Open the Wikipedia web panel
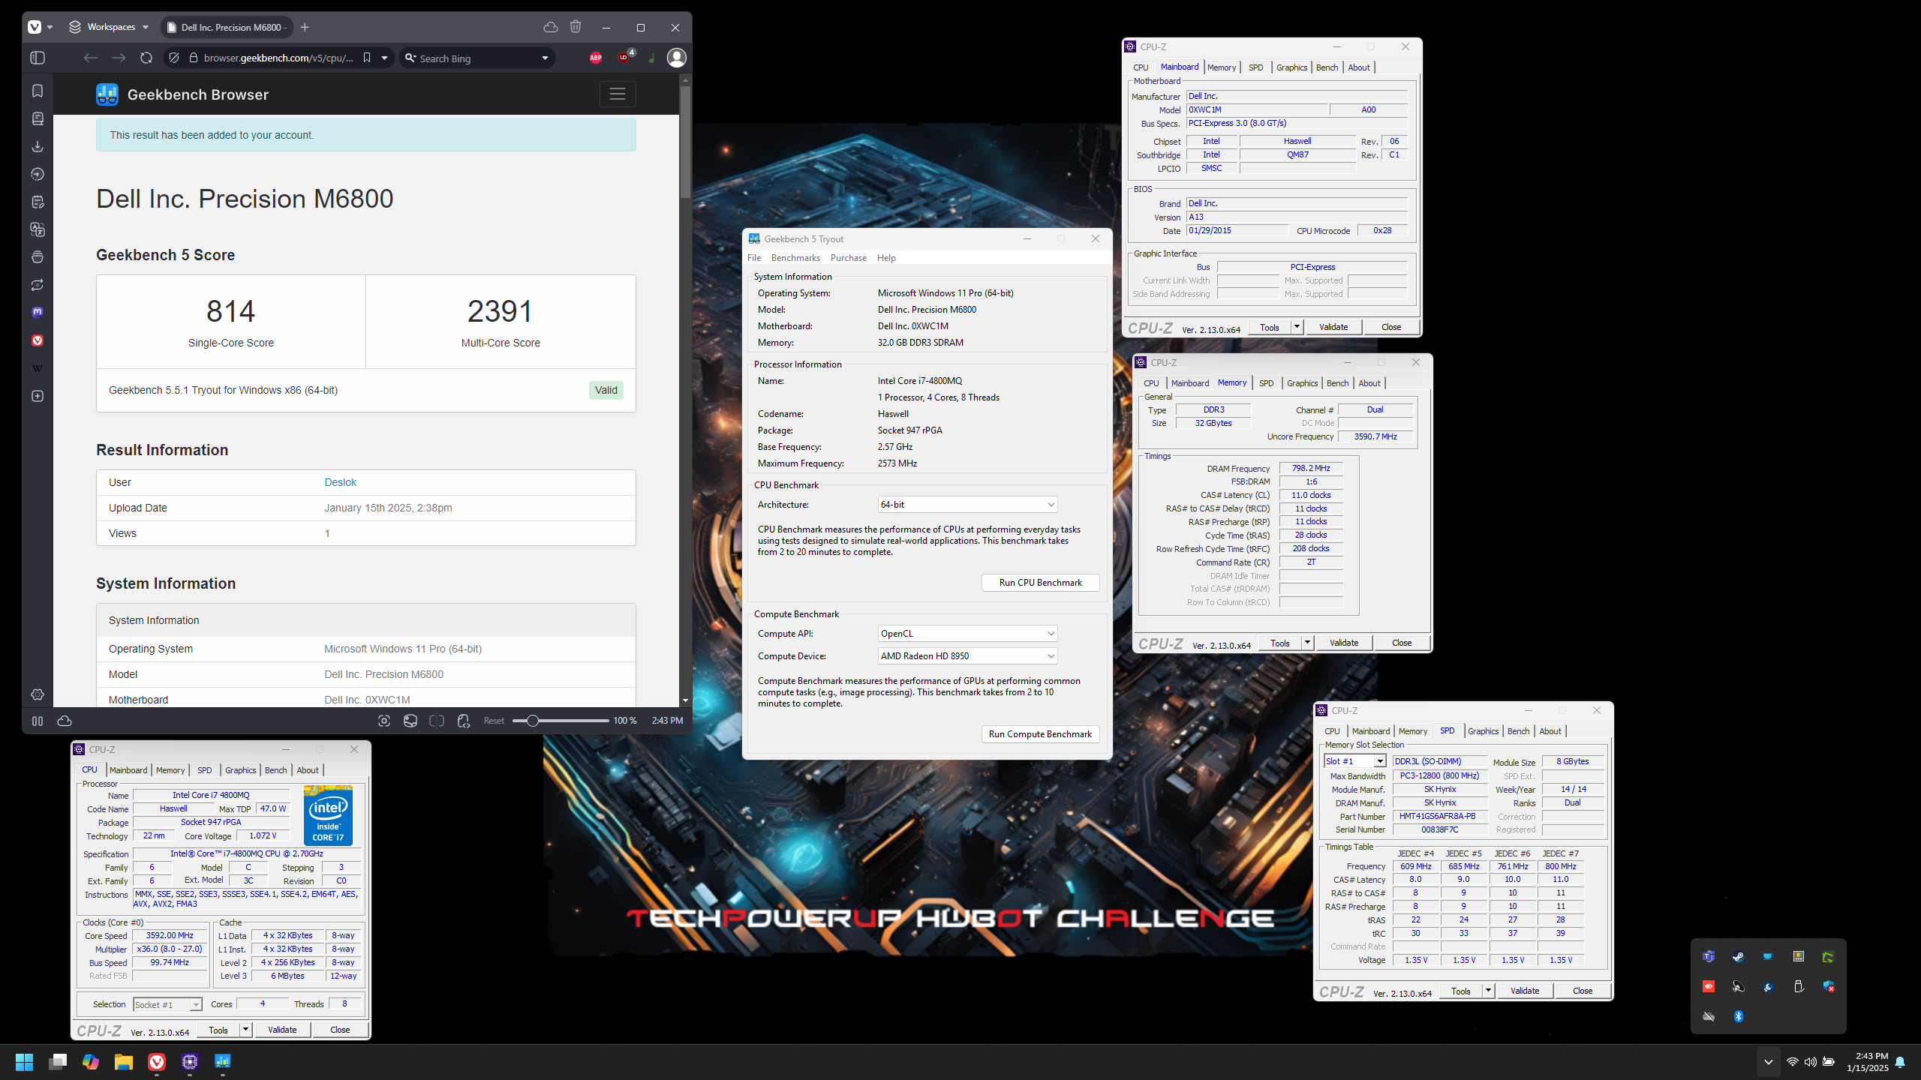1921x1080 pixels. (x=38, y=368)
